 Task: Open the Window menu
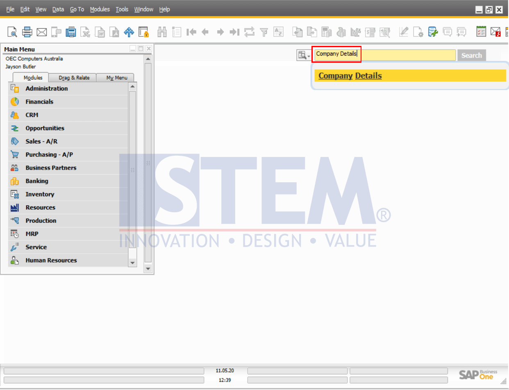[x=144, y=9]
